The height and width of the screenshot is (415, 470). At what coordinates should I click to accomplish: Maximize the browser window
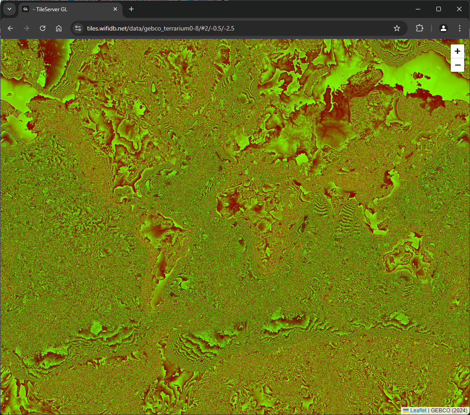(x=439, y=9)
